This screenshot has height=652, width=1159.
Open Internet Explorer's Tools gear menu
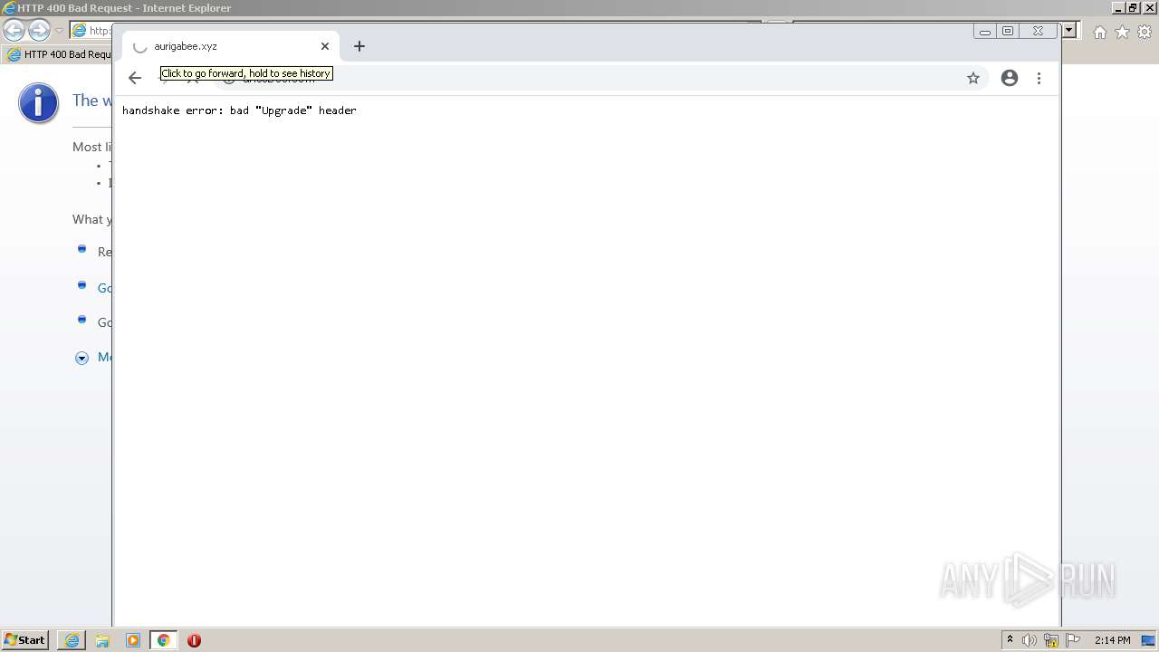coord(1145,32)
